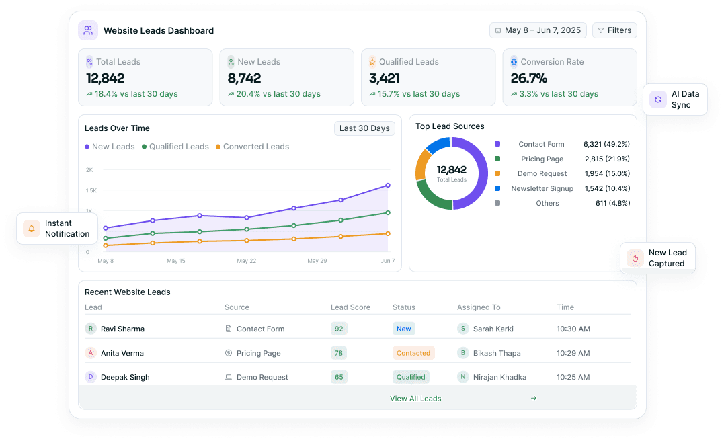The width and height of the screenshot is (724, 441).
Task: Click the New Leads card icon
Action: pos(231,62)
